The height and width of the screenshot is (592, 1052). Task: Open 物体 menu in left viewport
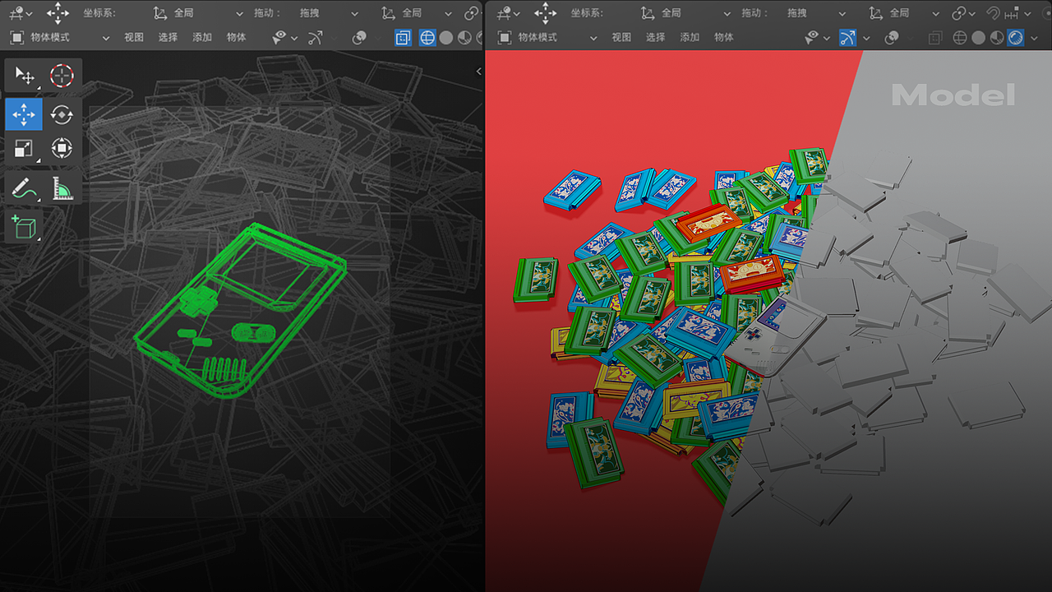coord(237,38)
